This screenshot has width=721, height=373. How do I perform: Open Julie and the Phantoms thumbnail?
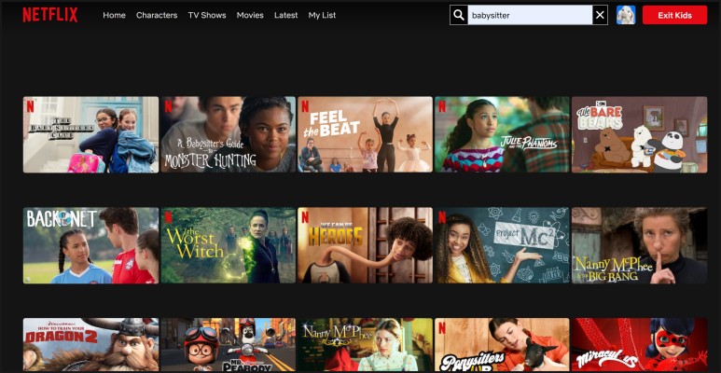point(502,134)
